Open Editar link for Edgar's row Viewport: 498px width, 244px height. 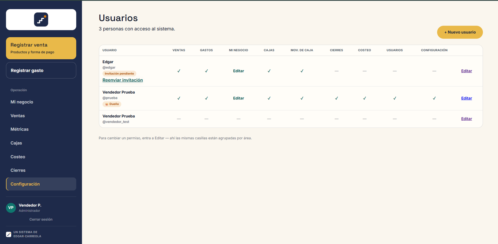[x=467, y=71]
